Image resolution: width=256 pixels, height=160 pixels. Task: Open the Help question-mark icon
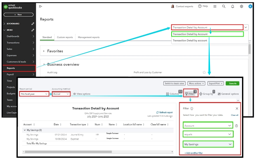[200, 6]
